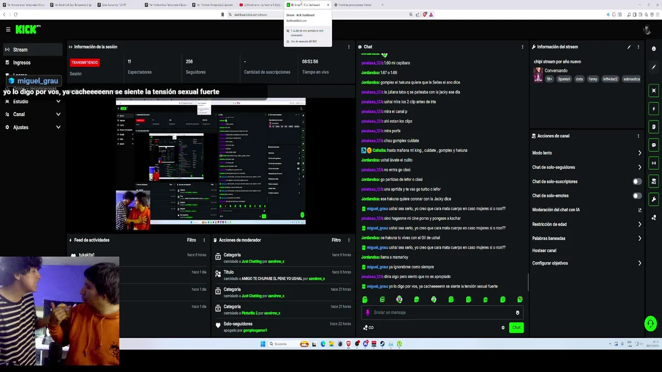Open Steam from the taskbar
This screenshot has width=662, height=372.
(x=382, y=344)
